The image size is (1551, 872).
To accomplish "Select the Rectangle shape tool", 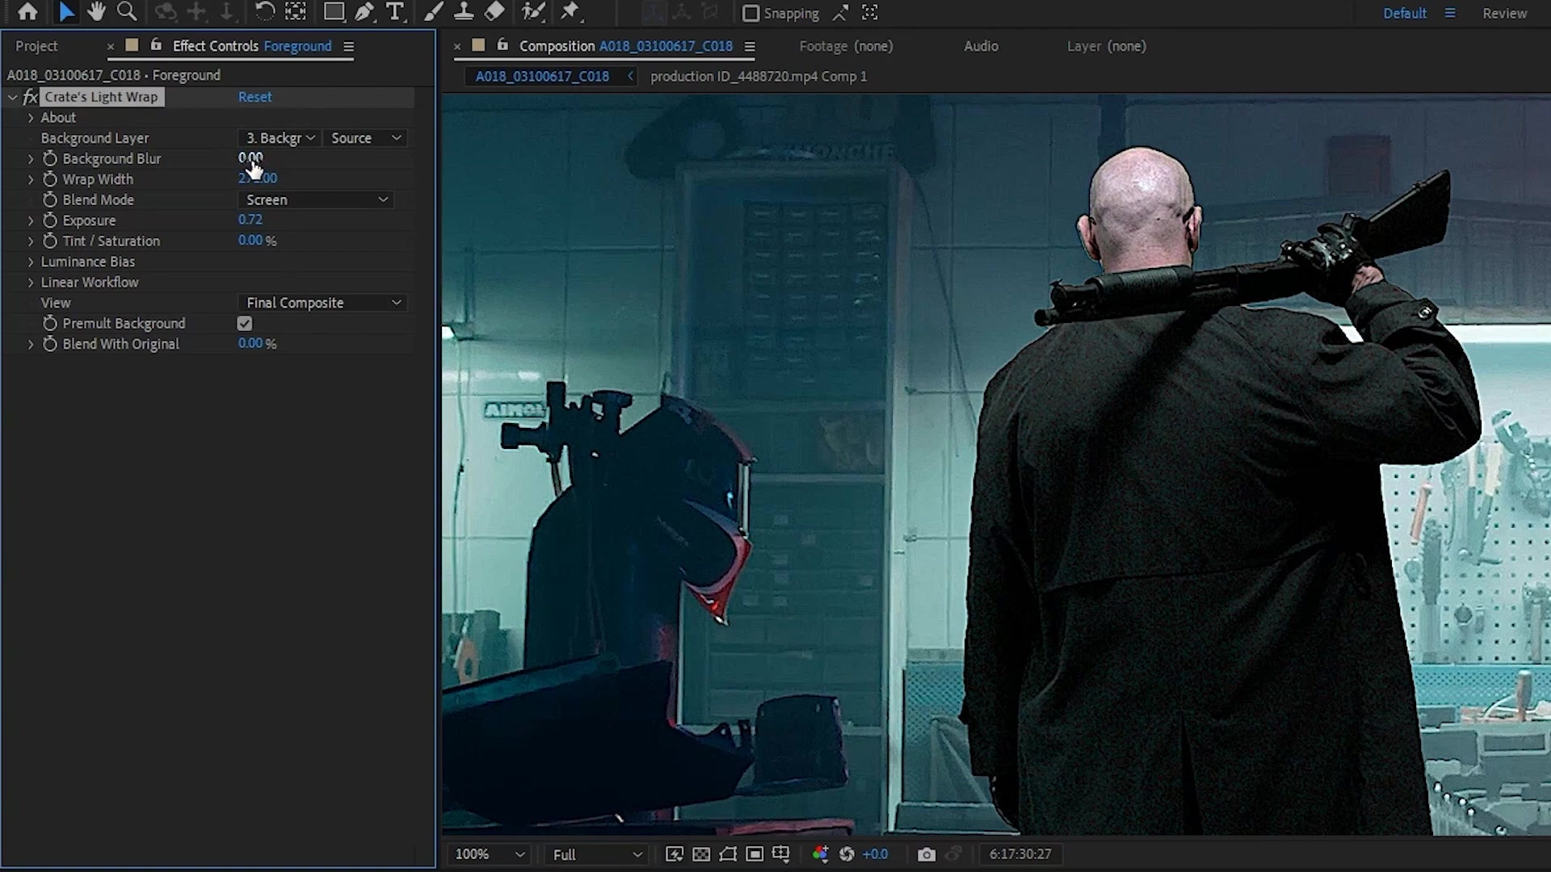I will pos(334,11).
